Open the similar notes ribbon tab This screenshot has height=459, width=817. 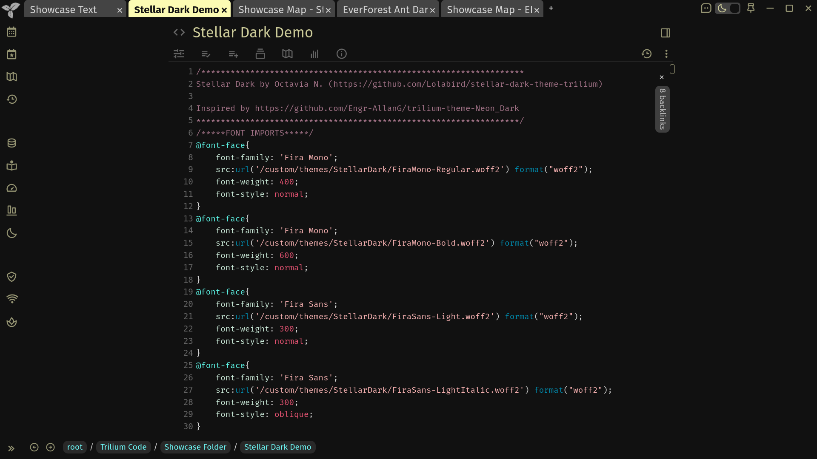click(x=314, y=54)
